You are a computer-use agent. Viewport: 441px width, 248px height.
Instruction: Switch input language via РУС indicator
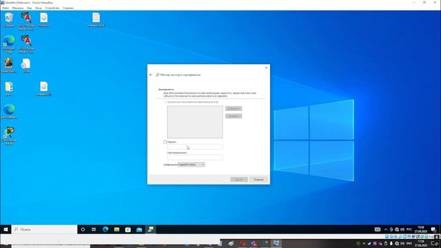(x=409, y=229)
